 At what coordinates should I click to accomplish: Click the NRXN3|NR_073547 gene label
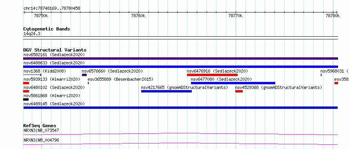[41, 130]
